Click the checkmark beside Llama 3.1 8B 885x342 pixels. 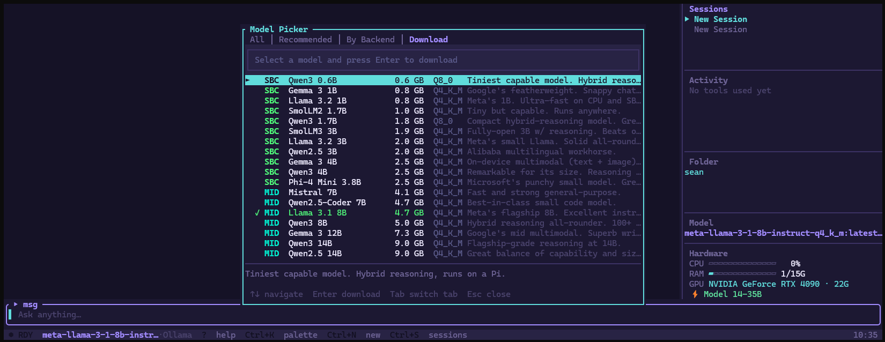(x=257, y=213)
